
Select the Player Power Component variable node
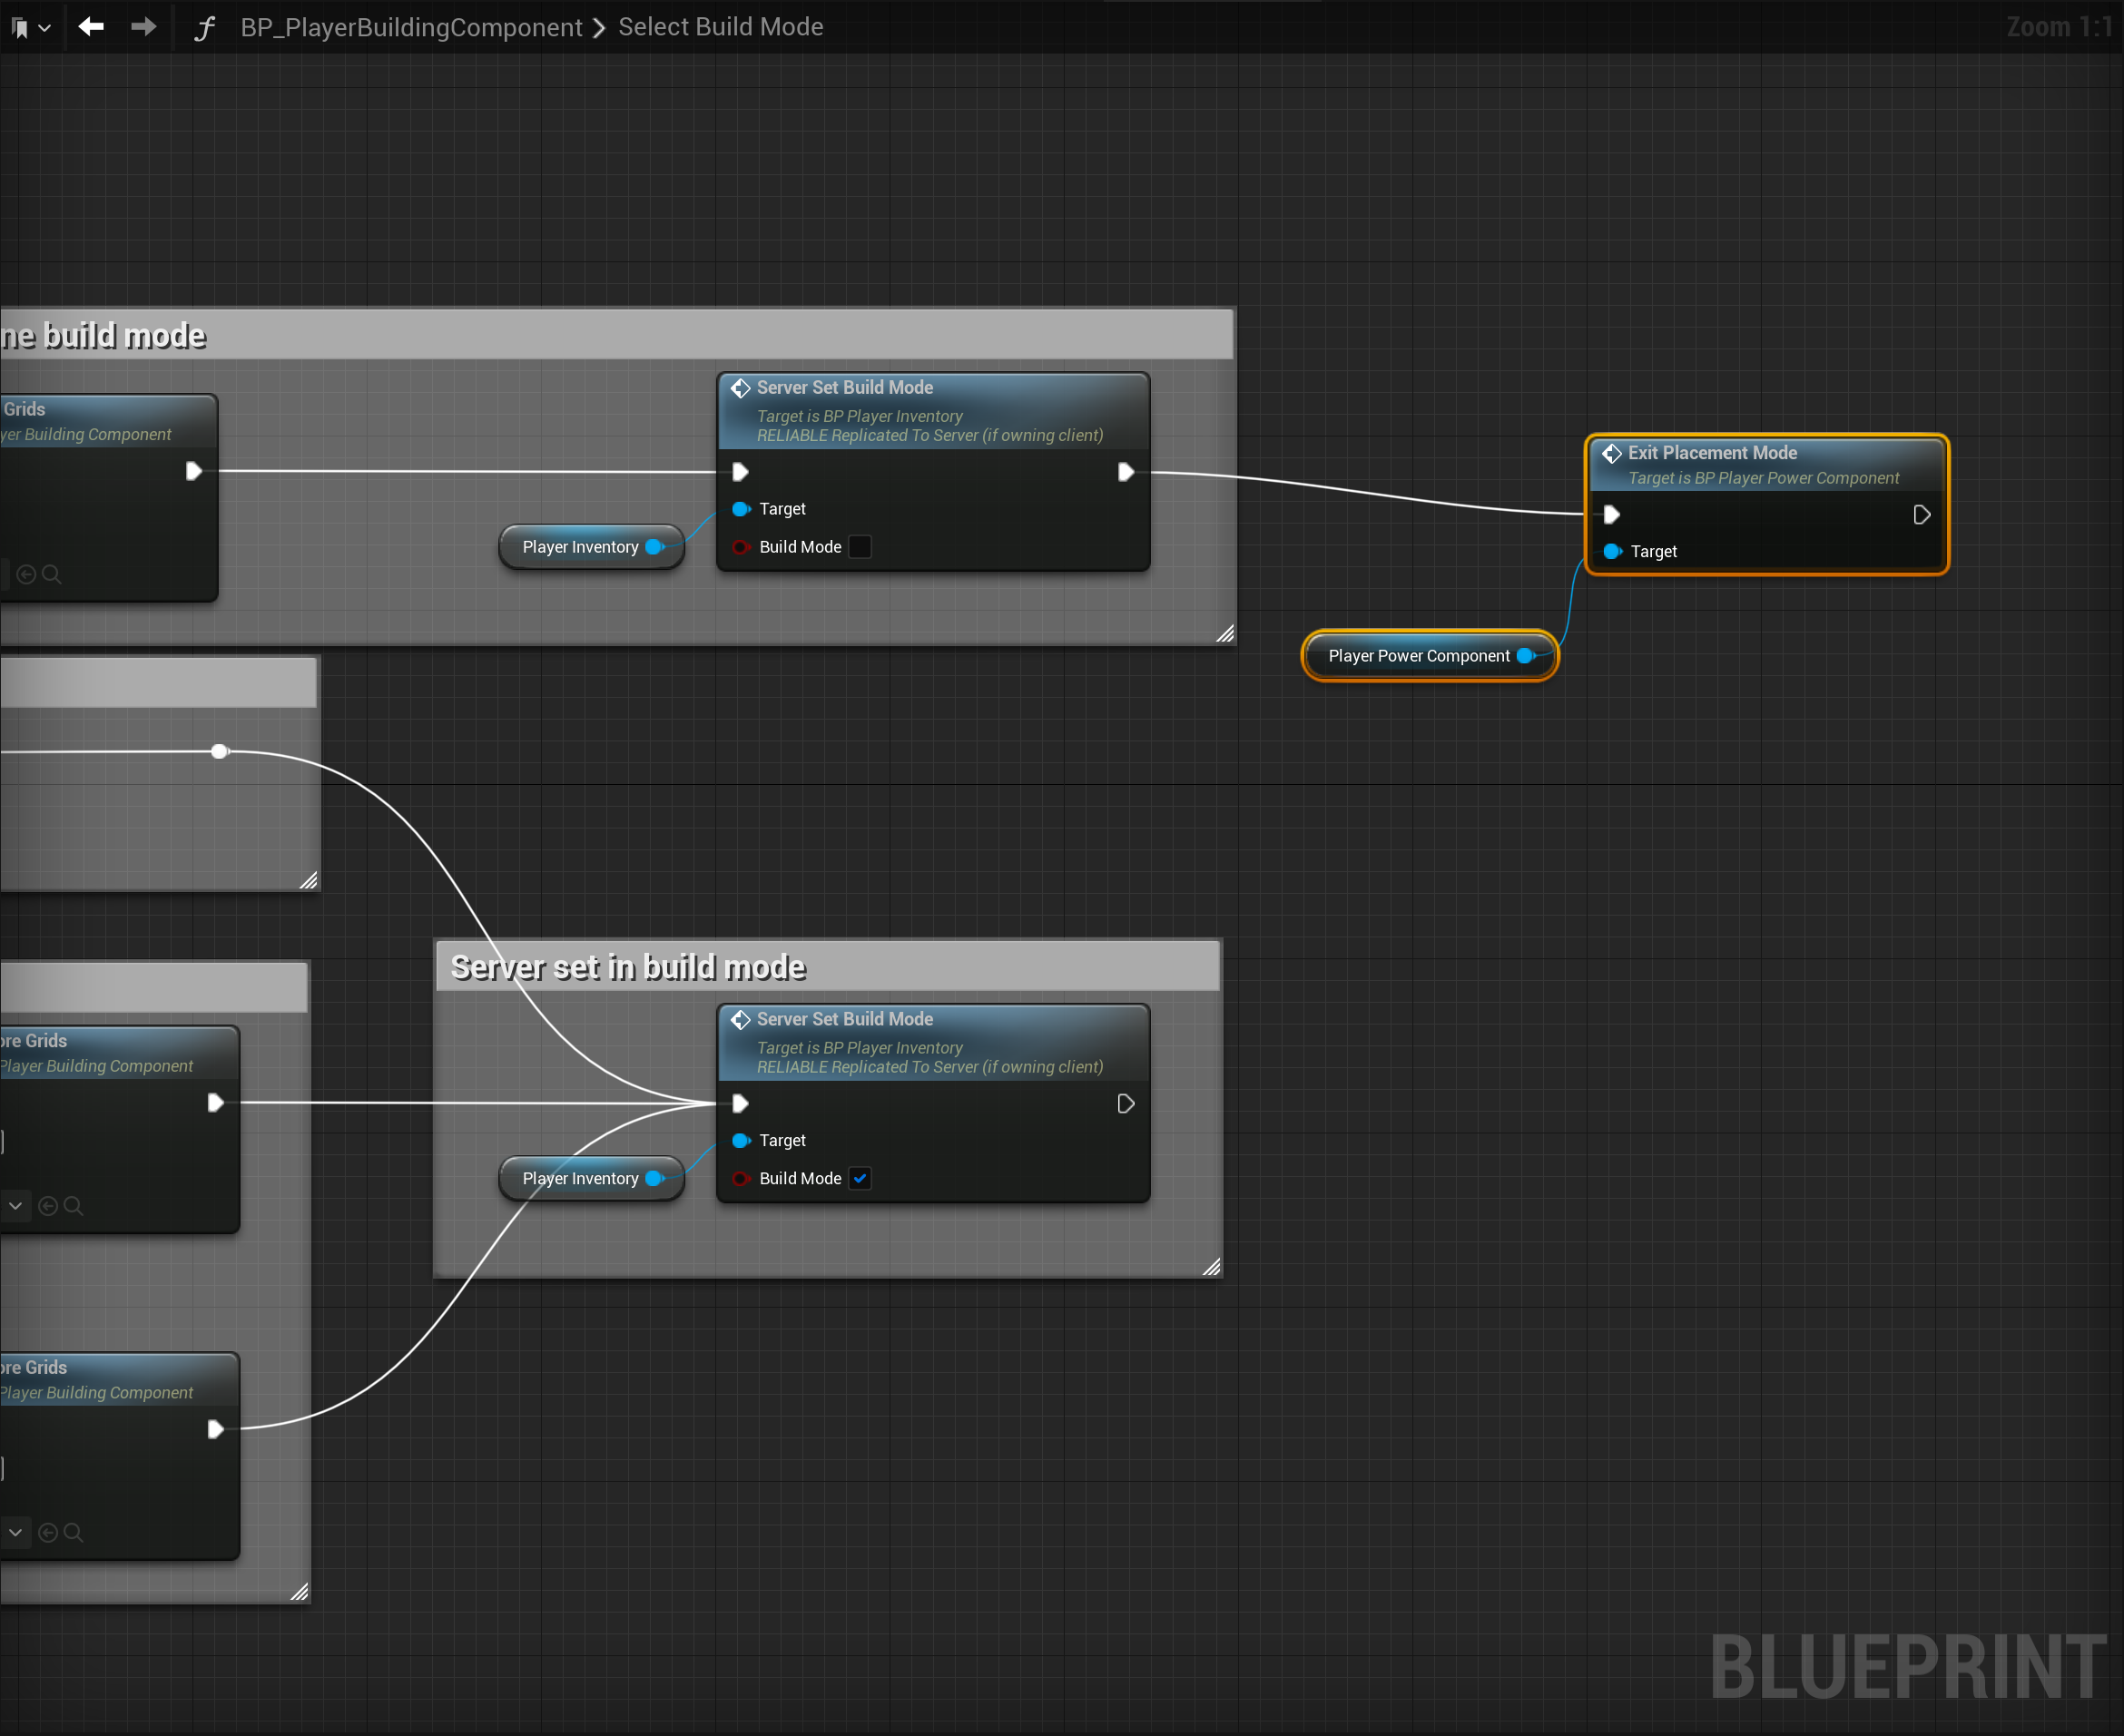tap(1417, 656)
